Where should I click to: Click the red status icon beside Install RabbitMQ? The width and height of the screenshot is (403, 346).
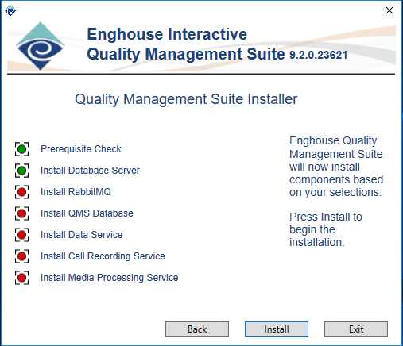(x=21, y=192)
